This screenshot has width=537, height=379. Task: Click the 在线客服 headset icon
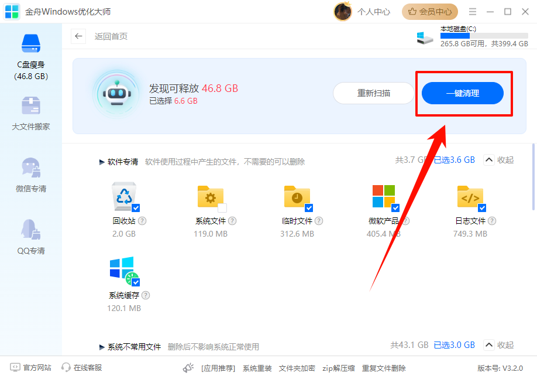coord(66,367)
